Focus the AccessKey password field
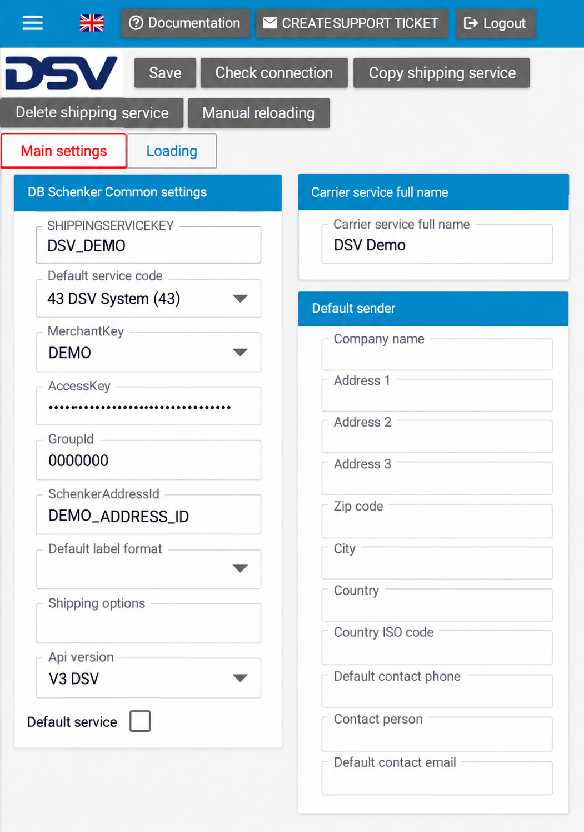Screen dimensions: 584x832 pos(148,407)
